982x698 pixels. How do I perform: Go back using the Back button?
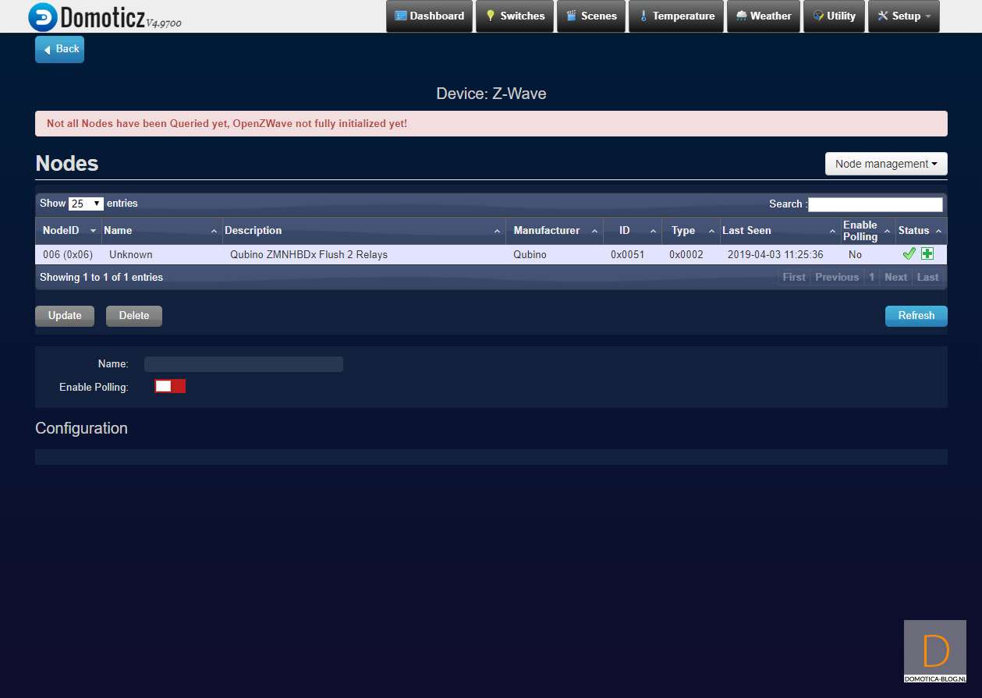point(59,49)
